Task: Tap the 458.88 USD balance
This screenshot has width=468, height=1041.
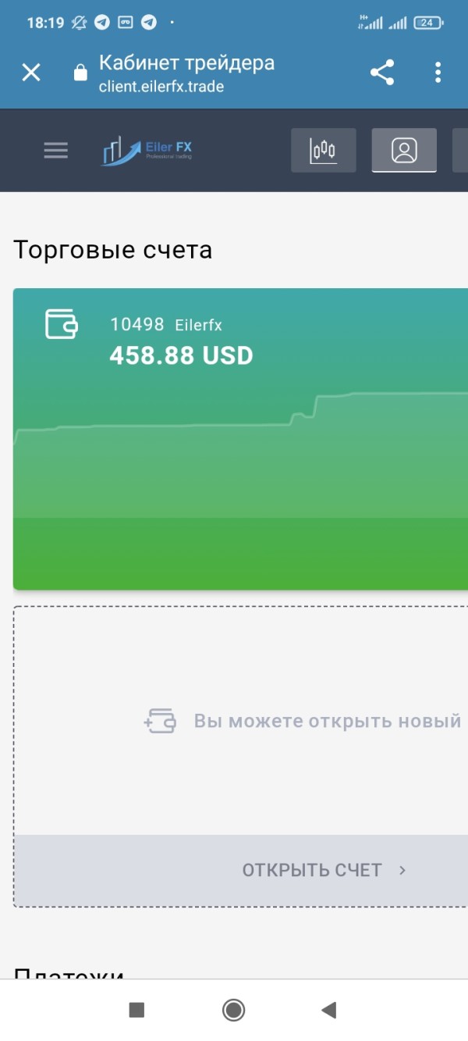Action: [181, 356]
